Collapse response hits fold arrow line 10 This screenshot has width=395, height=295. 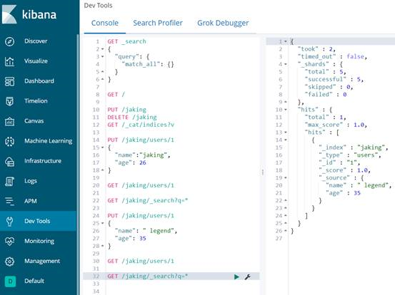point(286,110)
